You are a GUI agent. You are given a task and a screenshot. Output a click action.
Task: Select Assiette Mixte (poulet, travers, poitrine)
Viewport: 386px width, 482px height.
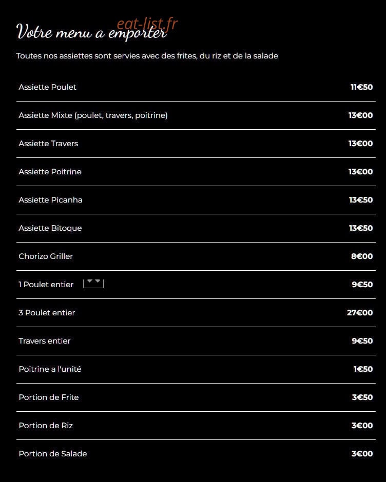click(x=196, y=115)
